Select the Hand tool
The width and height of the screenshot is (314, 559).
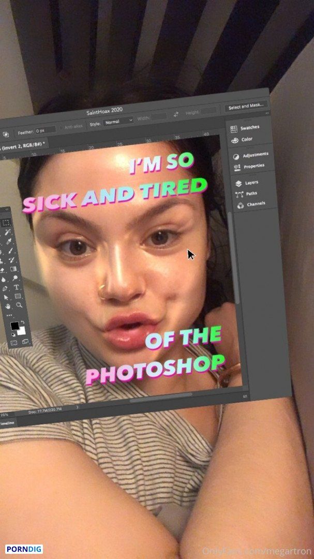(8, 306)
